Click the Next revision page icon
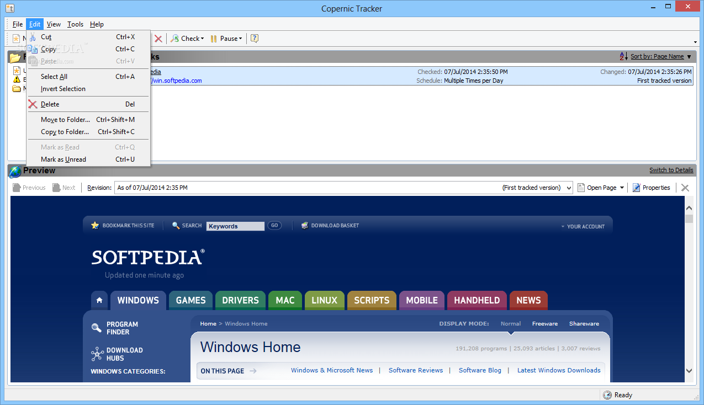704x405 pixels. (x=56, y=188)
